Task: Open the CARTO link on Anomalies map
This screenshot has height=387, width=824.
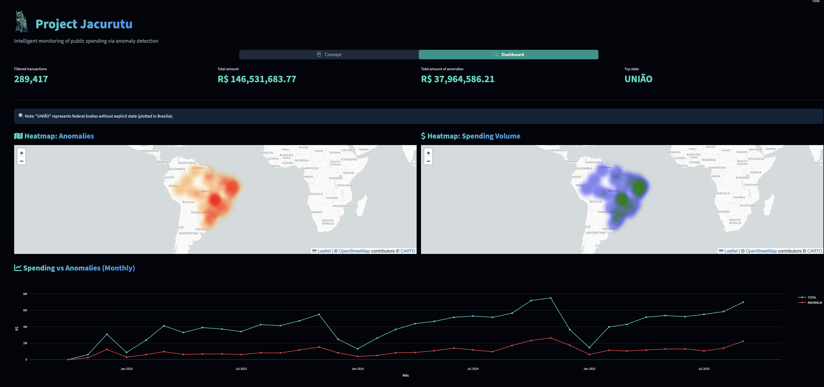Action: pos(408,251)
